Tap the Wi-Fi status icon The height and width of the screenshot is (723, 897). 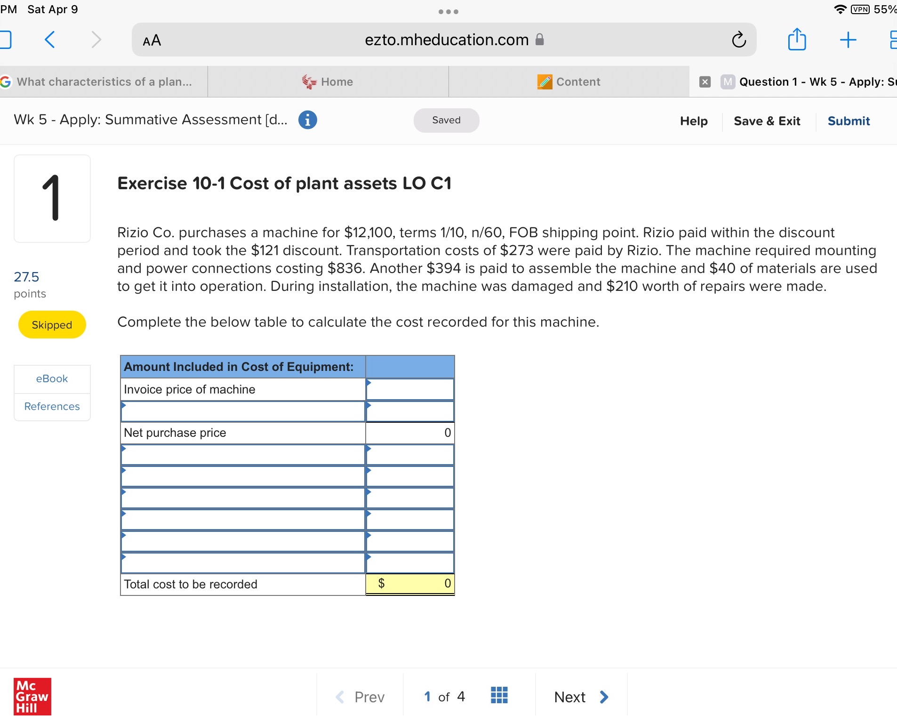(840, 9)
